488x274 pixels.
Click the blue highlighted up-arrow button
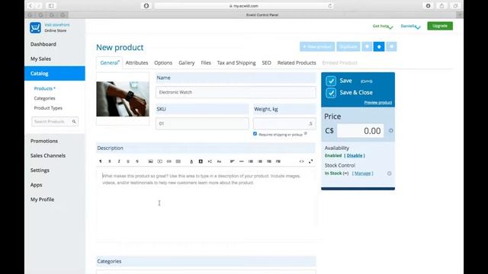[x=379, y=46]
